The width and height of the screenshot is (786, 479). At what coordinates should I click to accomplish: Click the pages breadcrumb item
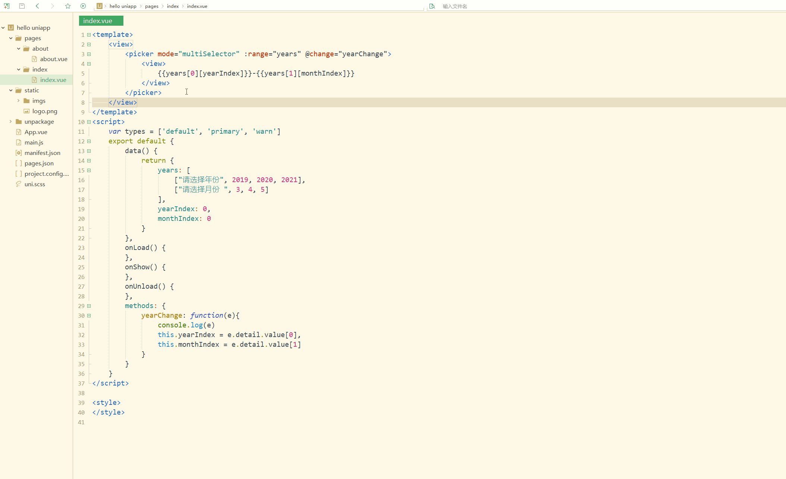(x=152, y=6)
